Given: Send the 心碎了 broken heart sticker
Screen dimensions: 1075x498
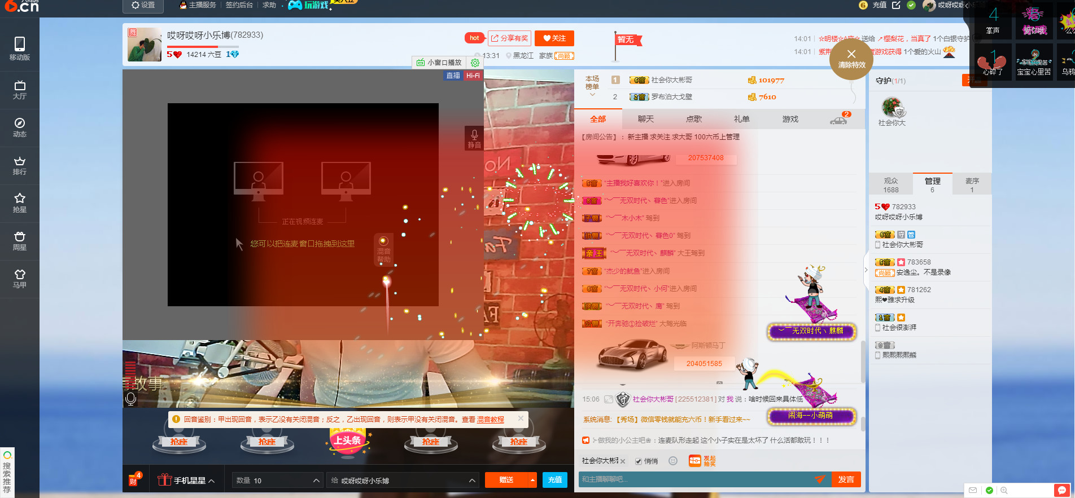Looking at the screenshot, I should (x=993, y=61).
